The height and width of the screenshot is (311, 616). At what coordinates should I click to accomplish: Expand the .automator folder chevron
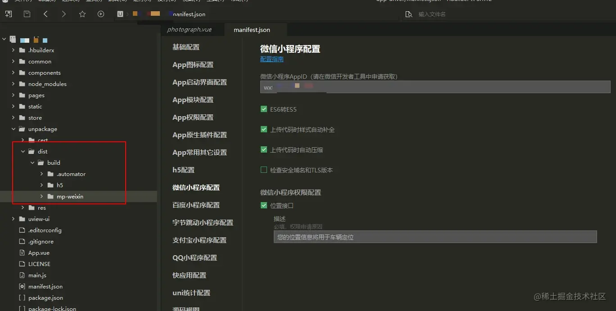tap(42, 174)
